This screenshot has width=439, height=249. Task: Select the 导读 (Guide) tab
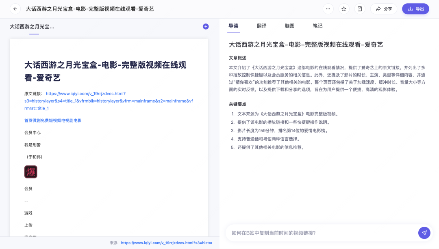(233, 26)
